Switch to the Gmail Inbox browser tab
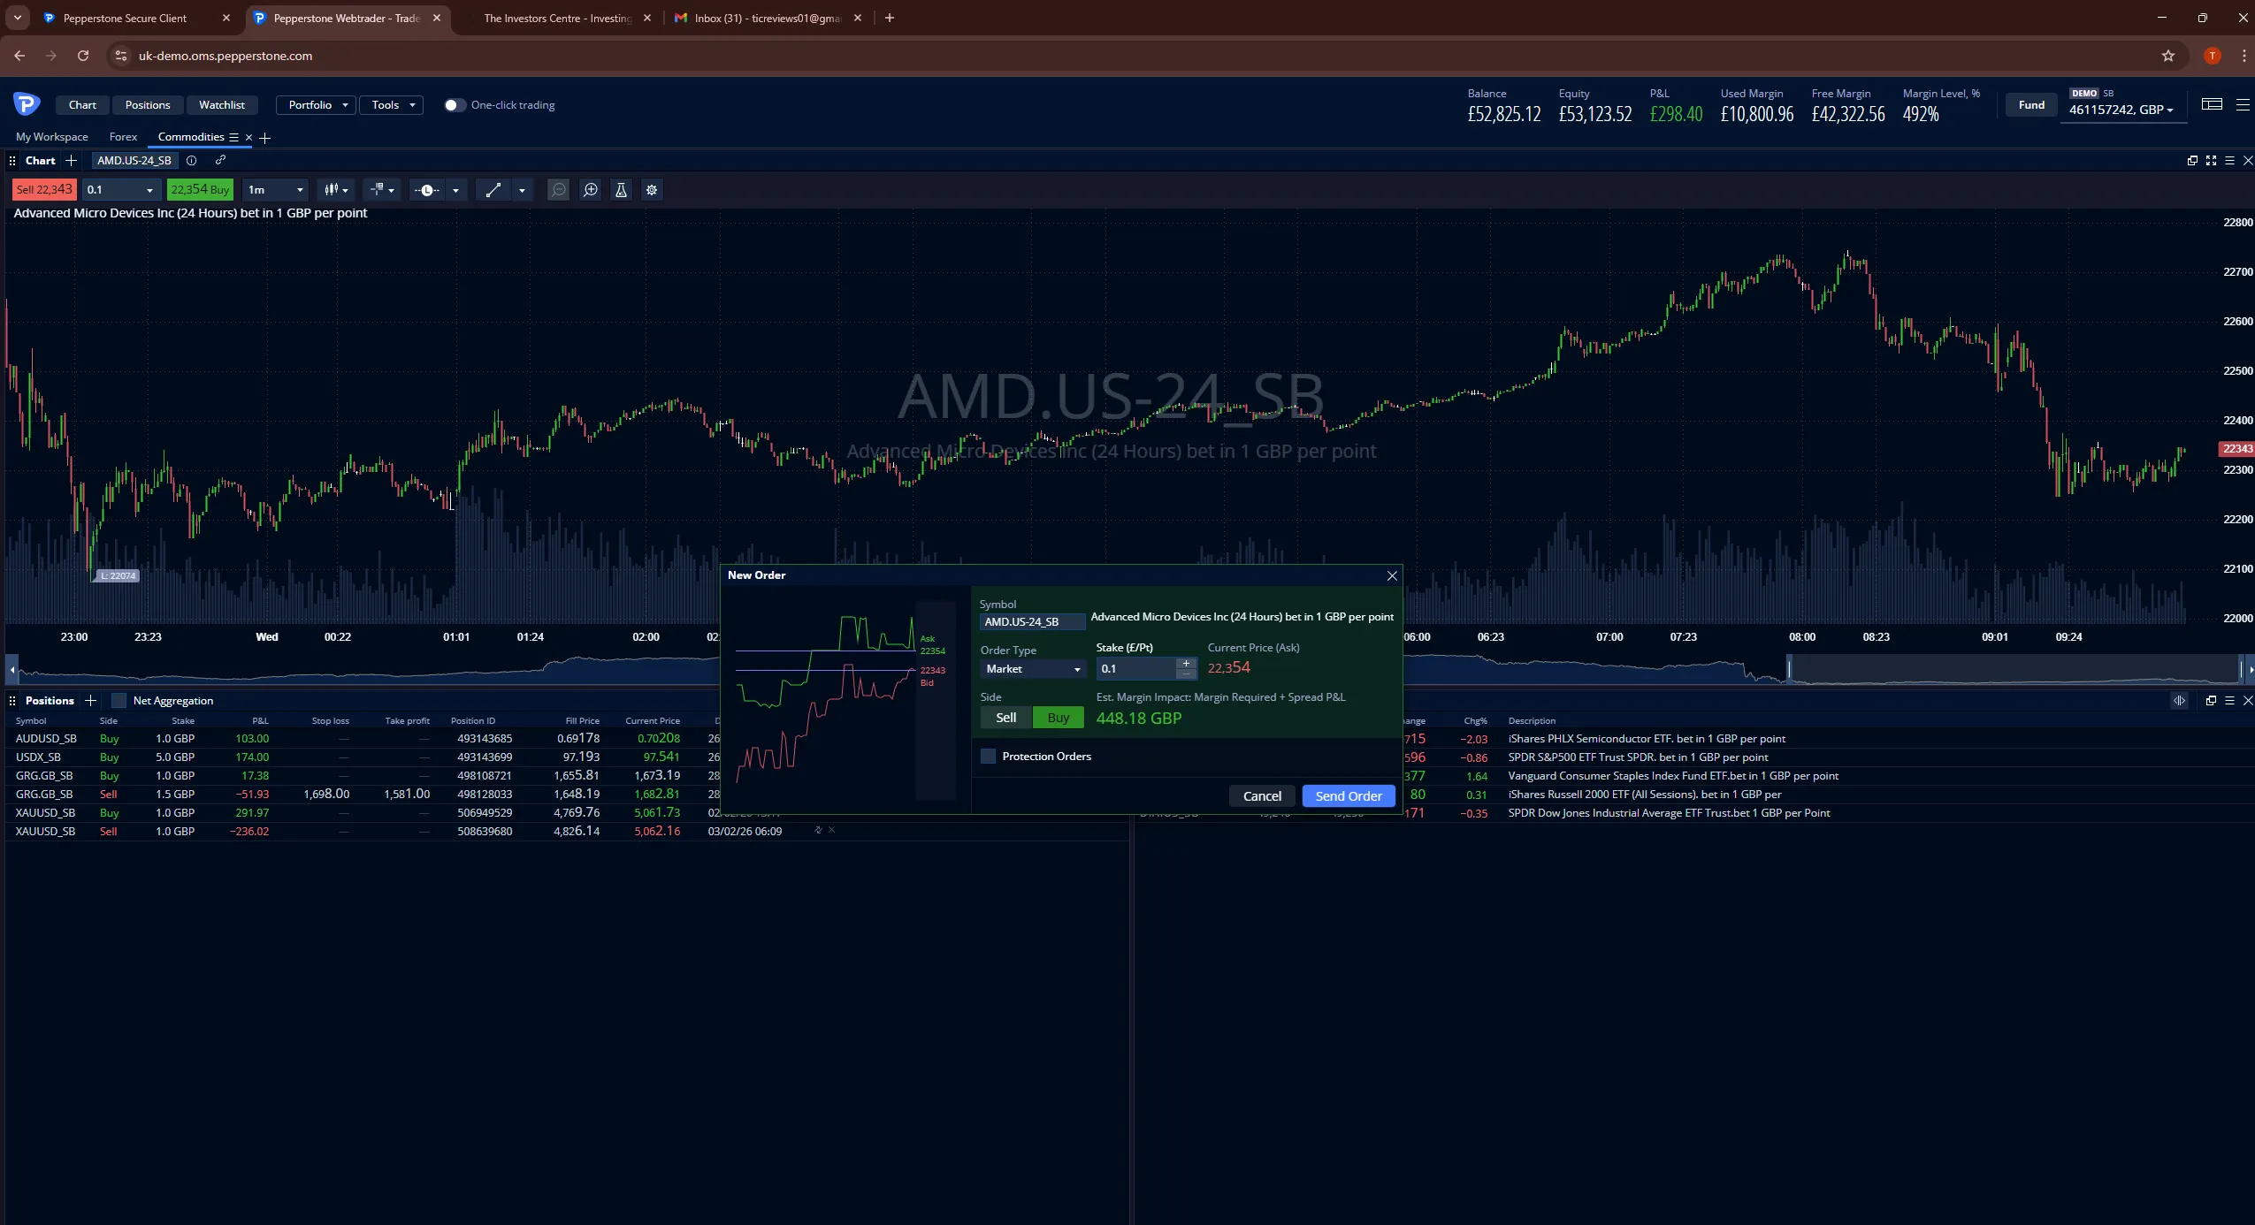 (x=768, y=18)
